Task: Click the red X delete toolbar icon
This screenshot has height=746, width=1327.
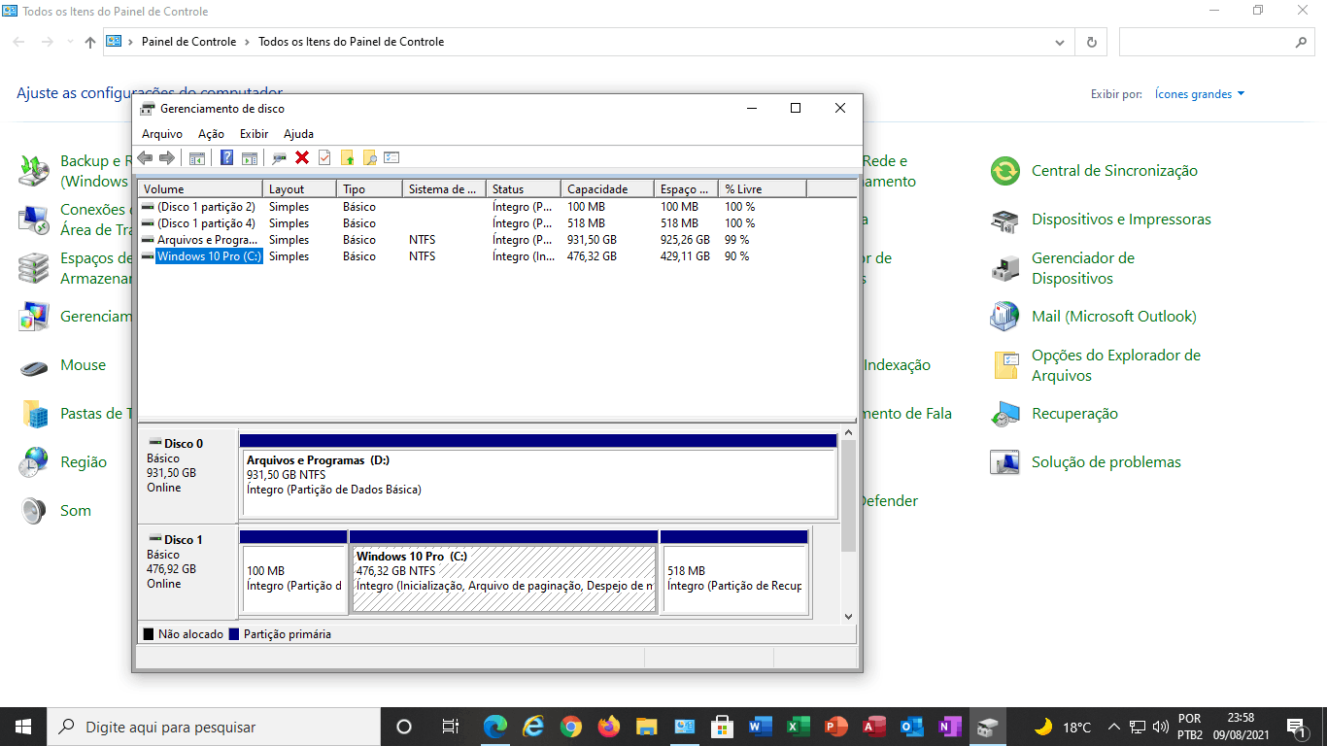Action: 302,157
